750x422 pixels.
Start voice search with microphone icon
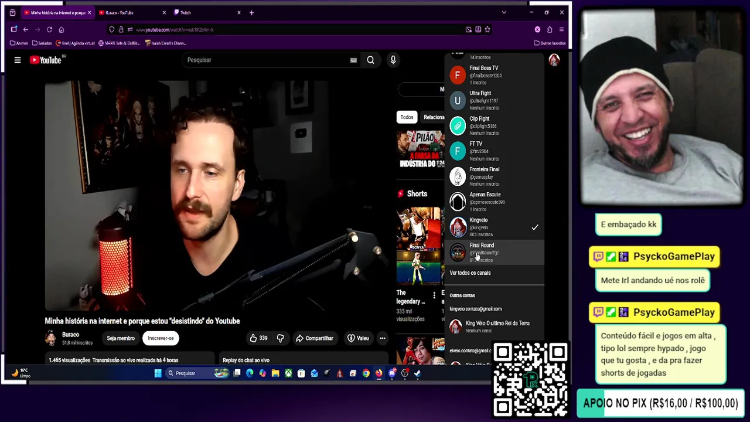click(393, 60)
